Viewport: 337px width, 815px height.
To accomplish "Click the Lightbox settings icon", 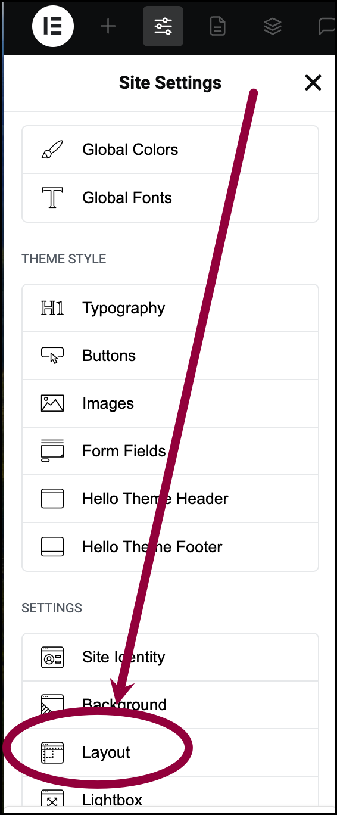I will pos(52,798).
